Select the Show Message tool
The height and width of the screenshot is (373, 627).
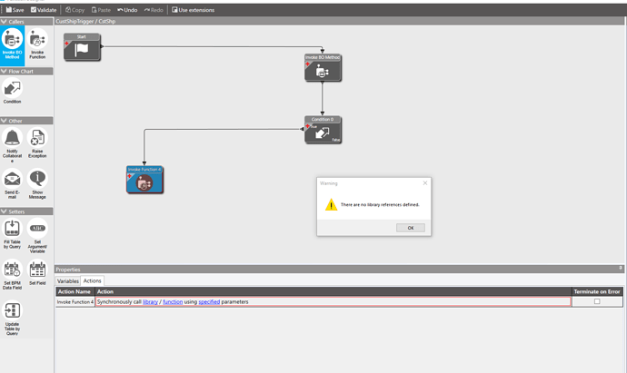click(x=37, y=183)
